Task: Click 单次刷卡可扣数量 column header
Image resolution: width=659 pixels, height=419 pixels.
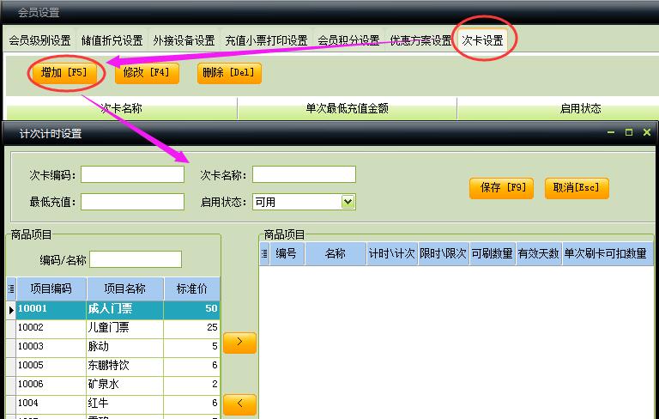Action: [x=606, y=253]
